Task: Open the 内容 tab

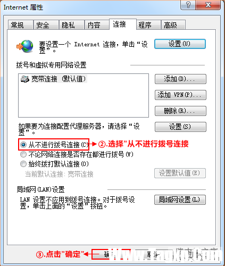Action: 97,25
